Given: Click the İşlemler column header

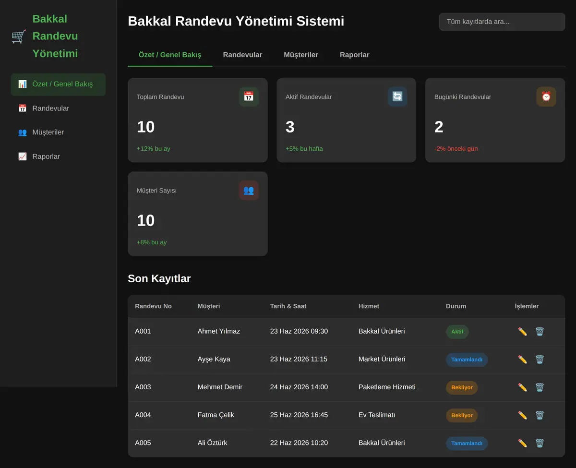Looking at the screenshot, I should point(527,306).
